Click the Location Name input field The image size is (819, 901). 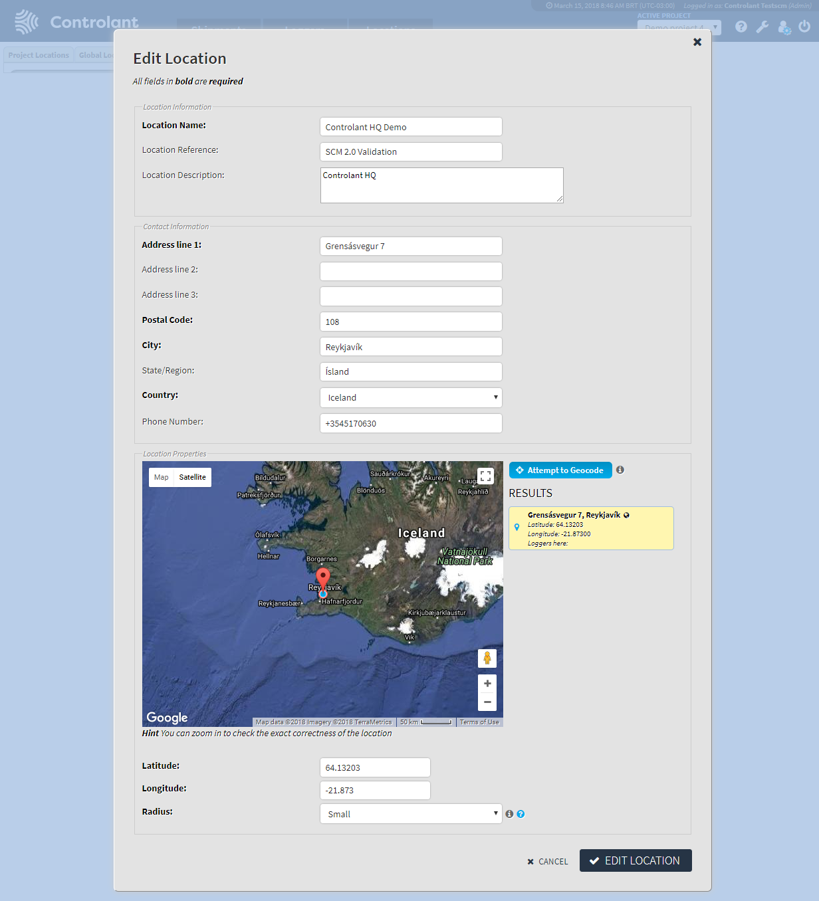coord(411,127)
